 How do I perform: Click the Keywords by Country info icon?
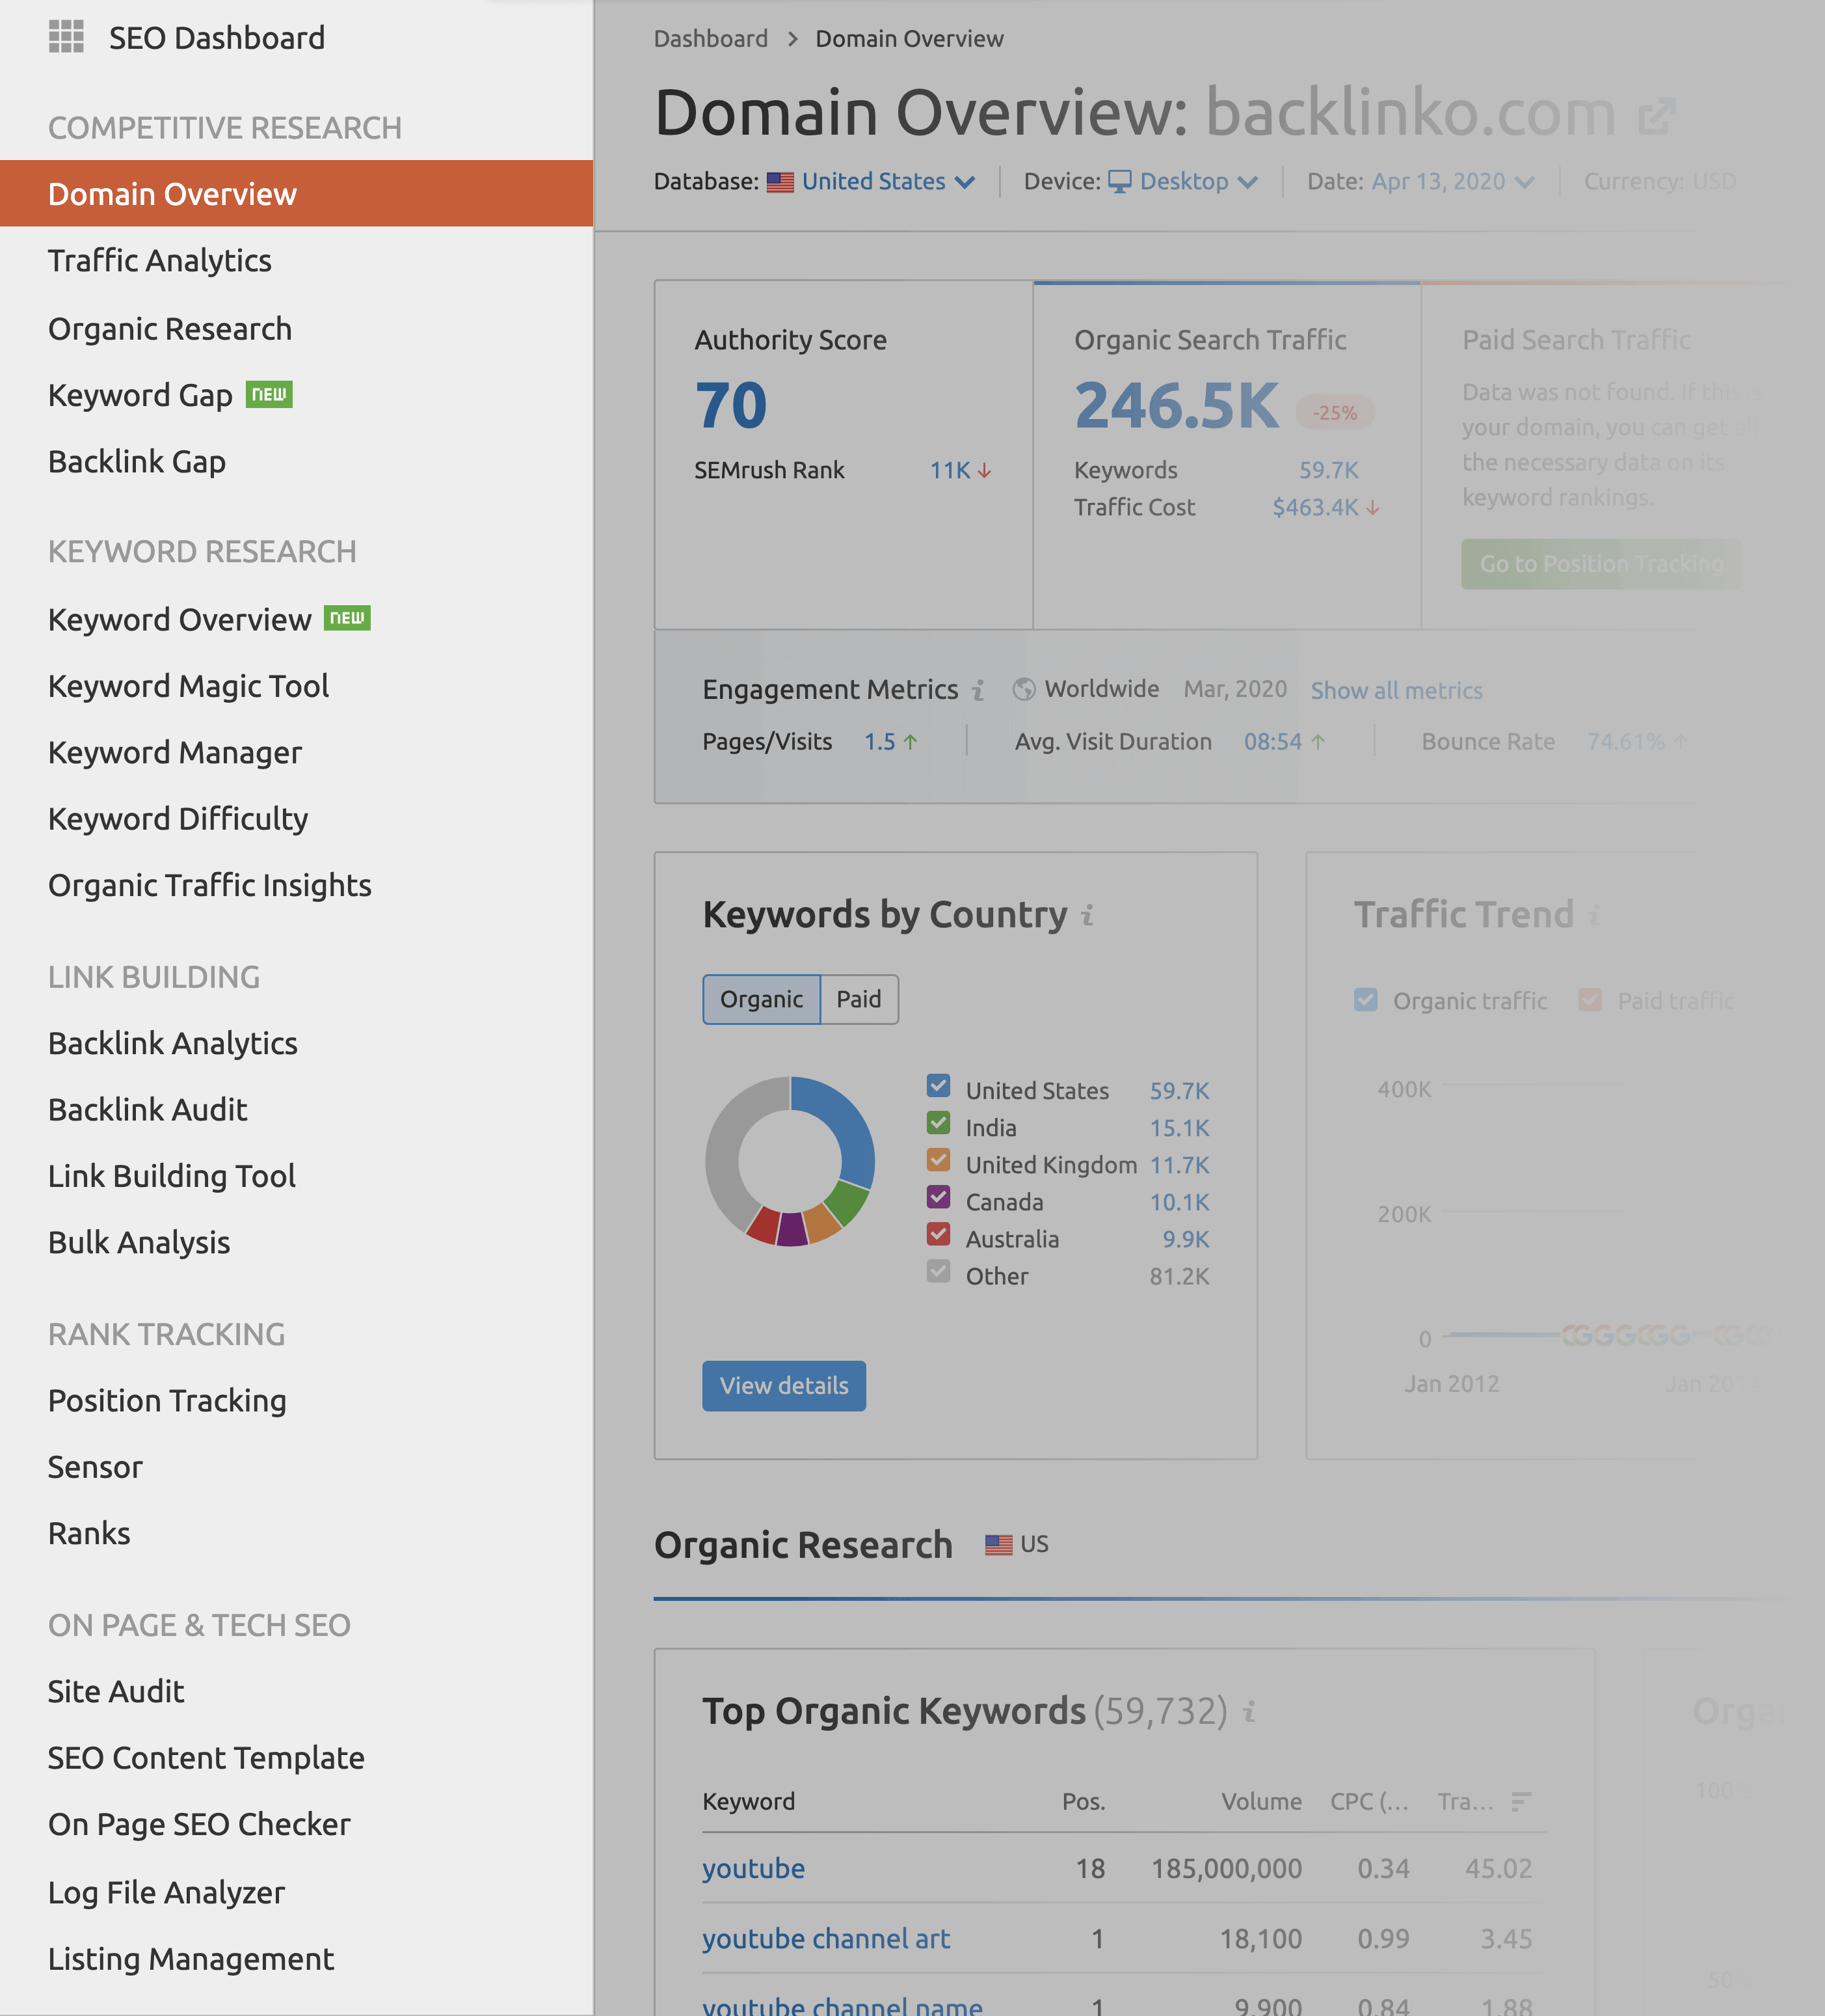pyautogui.click(x=1087, y=915)
